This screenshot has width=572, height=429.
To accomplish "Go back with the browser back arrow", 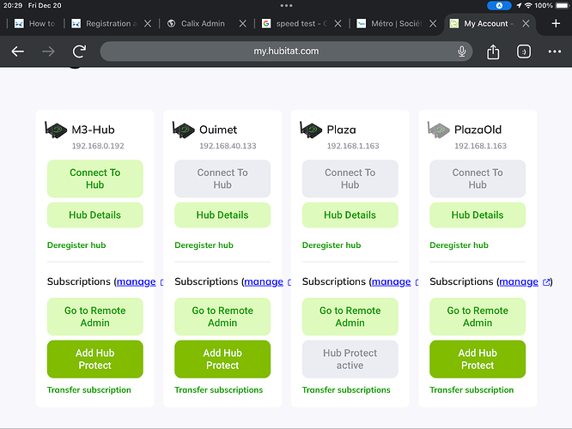I will (17, 51).
